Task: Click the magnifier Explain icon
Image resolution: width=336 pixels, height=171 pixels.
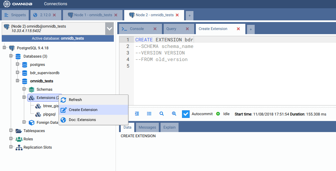Action: tap(162, 113)
